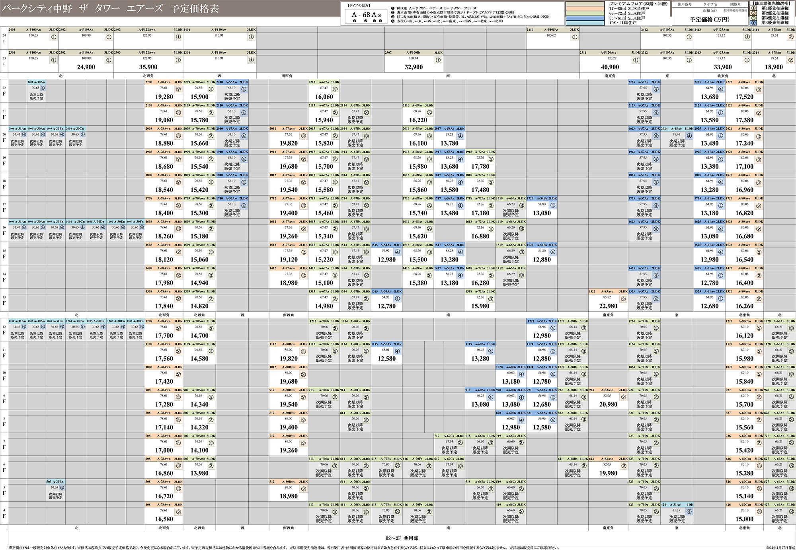Click the 24 F floor row label
This screenshot has width=796, height=550.
pyautogui.click(x=4, y=38)
